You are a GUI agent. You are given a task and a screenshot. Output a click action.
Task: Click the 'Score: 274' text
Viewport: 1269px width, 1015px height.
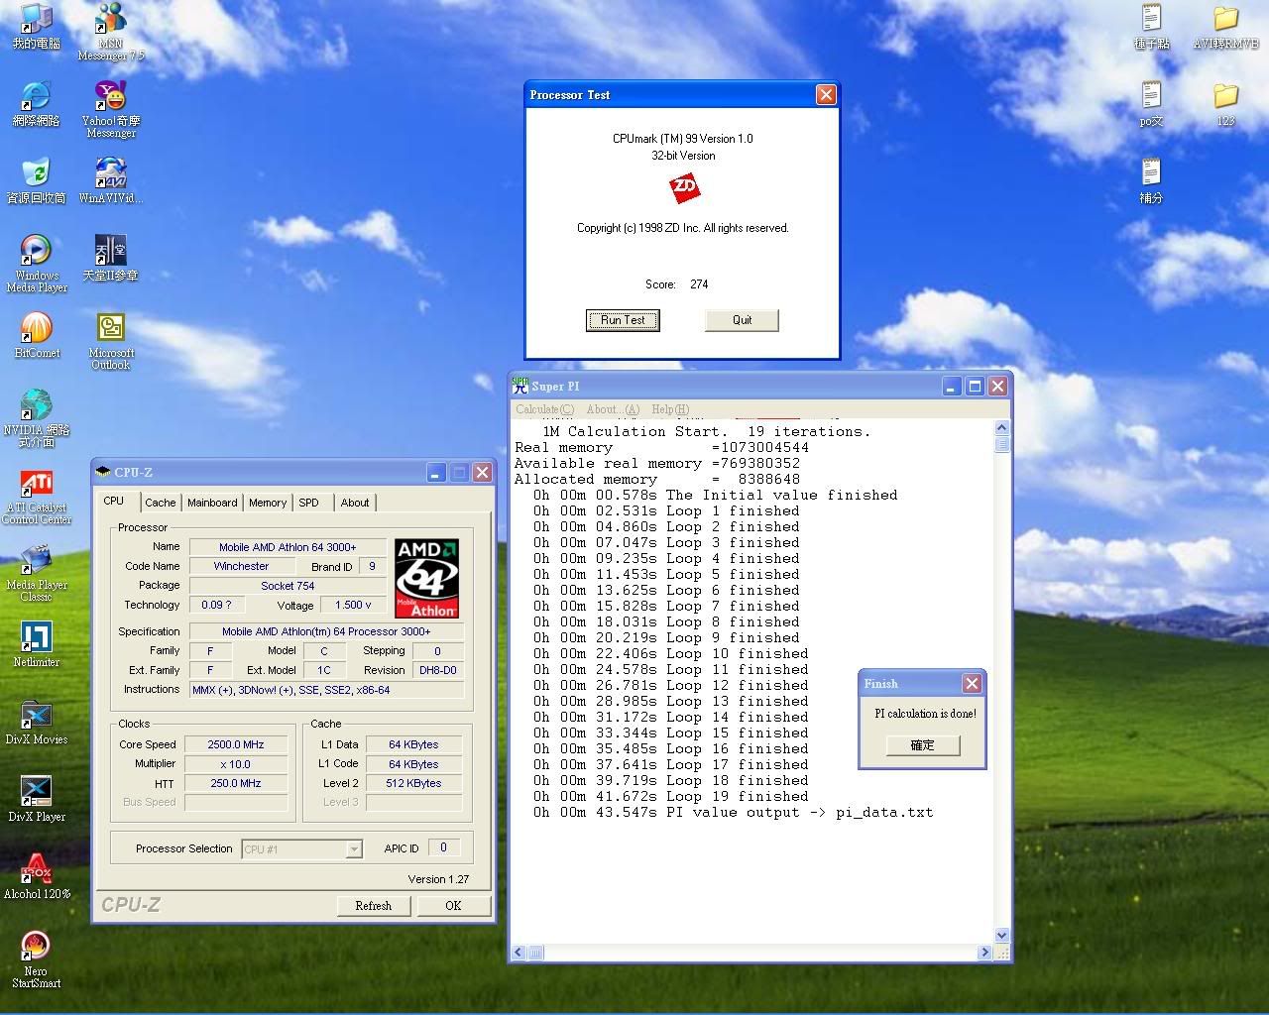tap(677, 284)
